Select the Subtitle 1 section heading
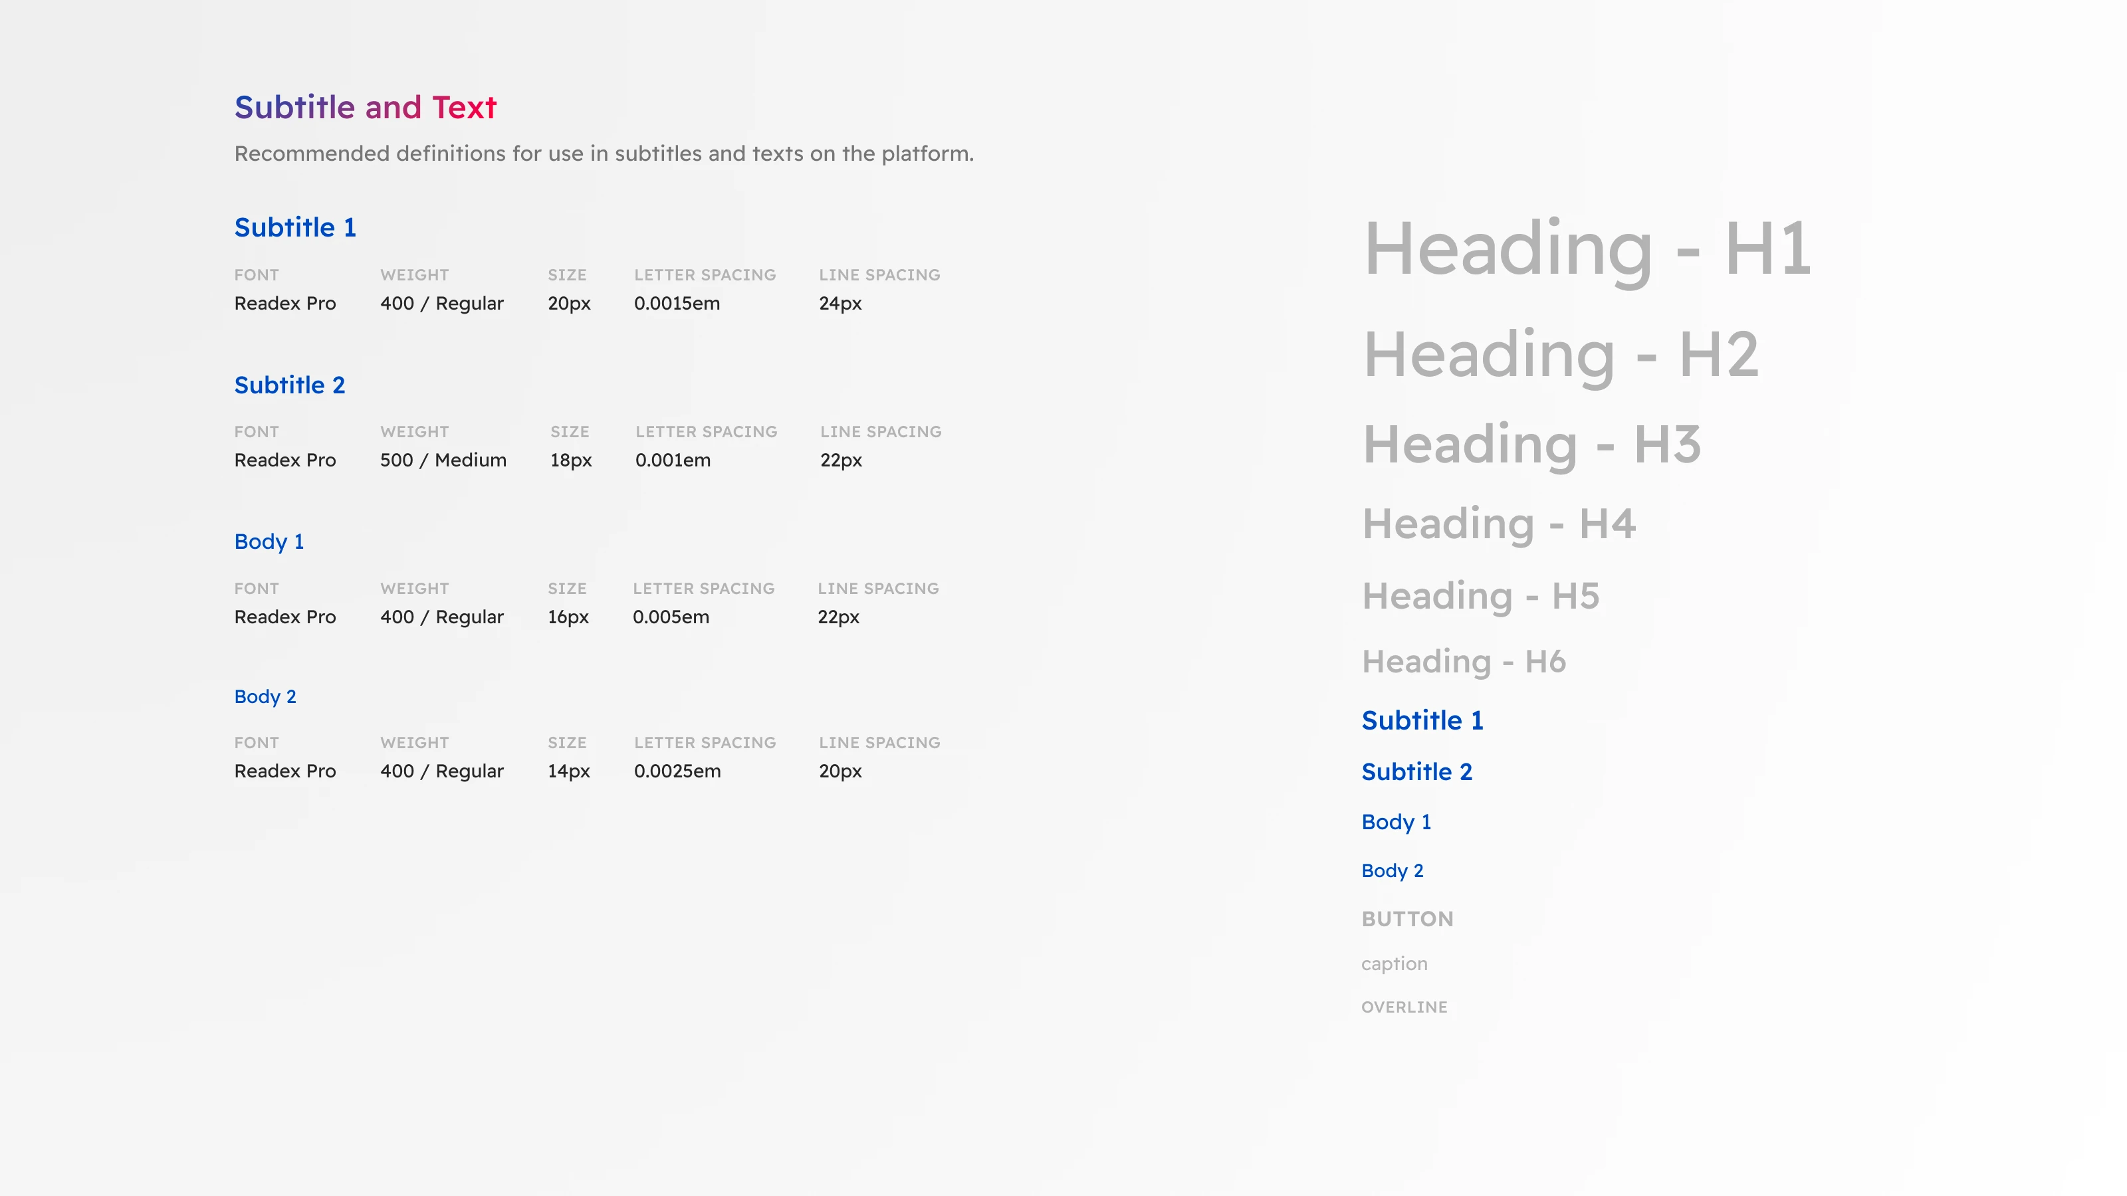The image size is (2127, 1196). coord(294,228)
